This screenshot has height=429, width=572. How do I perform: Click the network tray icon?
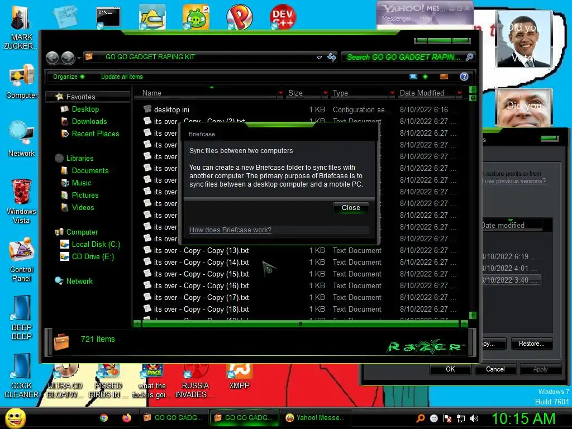coord(461,418)
